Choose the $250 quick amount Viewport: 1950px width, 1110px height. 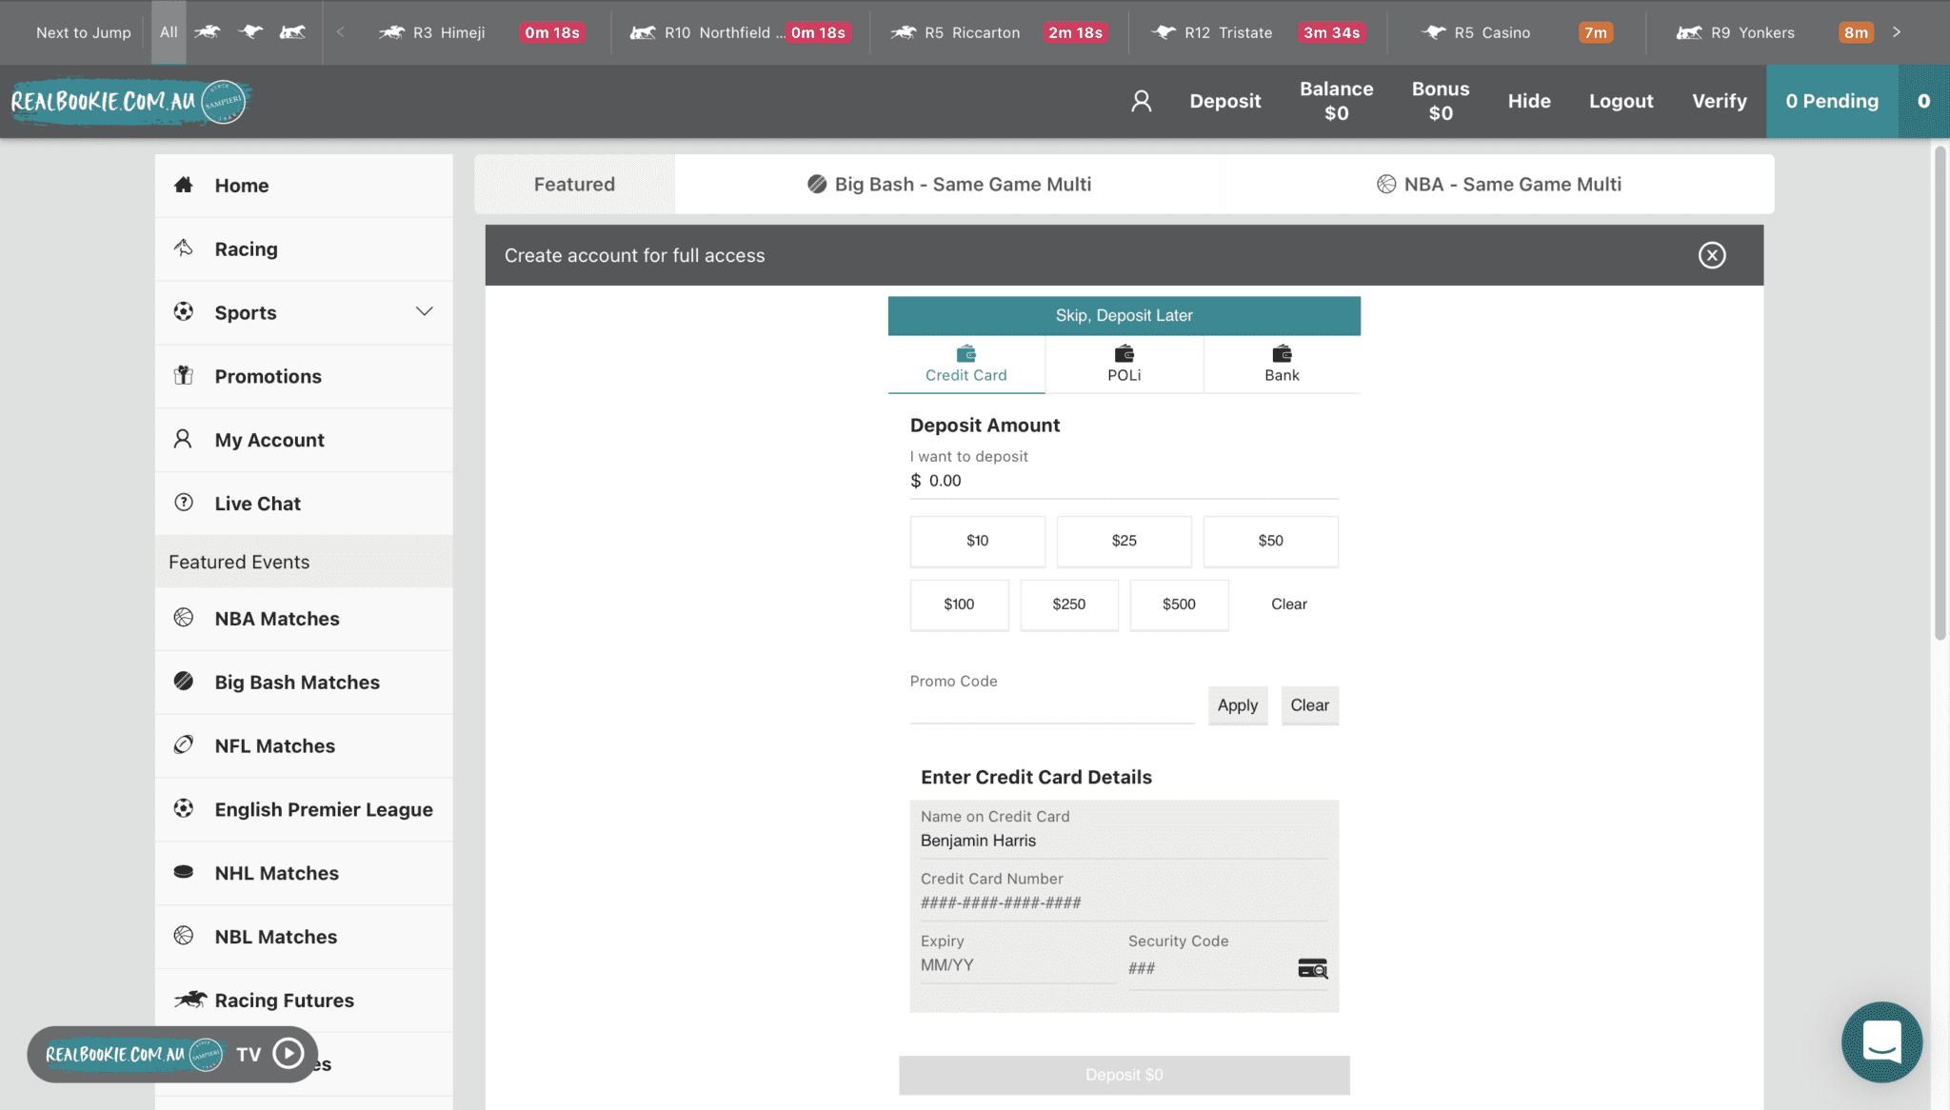click(x=1069, y=605)
